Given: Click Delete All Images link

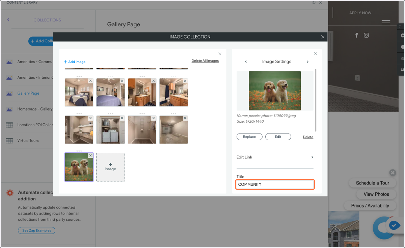Looking at the screenshot, I should pyautogui.click(x=205, y=61).
